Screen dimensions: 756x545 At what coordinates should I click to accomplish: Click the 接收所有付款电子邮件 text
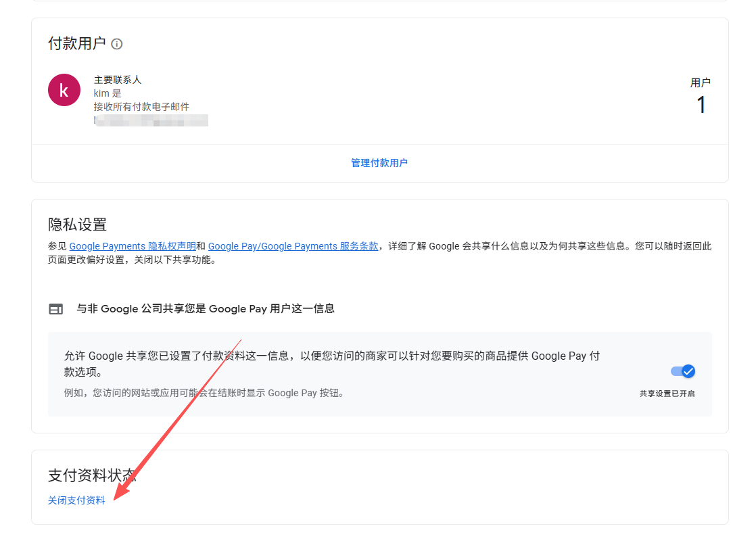(141, 107)
